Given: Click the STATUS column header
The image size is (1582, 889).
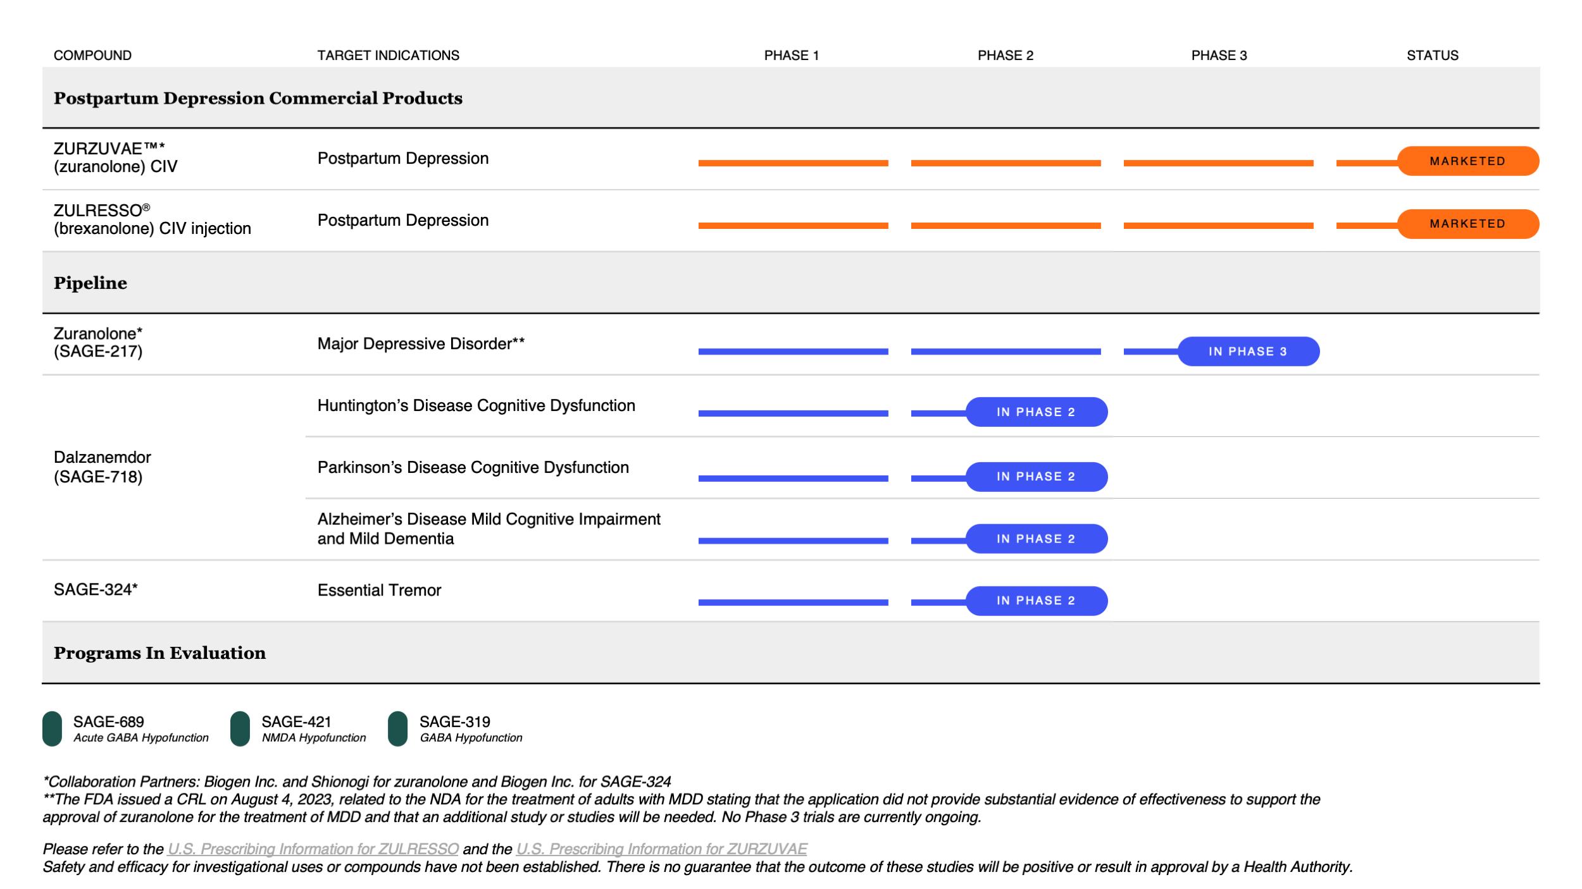Looking at the screenshot, I should [x=1432, y=56].
